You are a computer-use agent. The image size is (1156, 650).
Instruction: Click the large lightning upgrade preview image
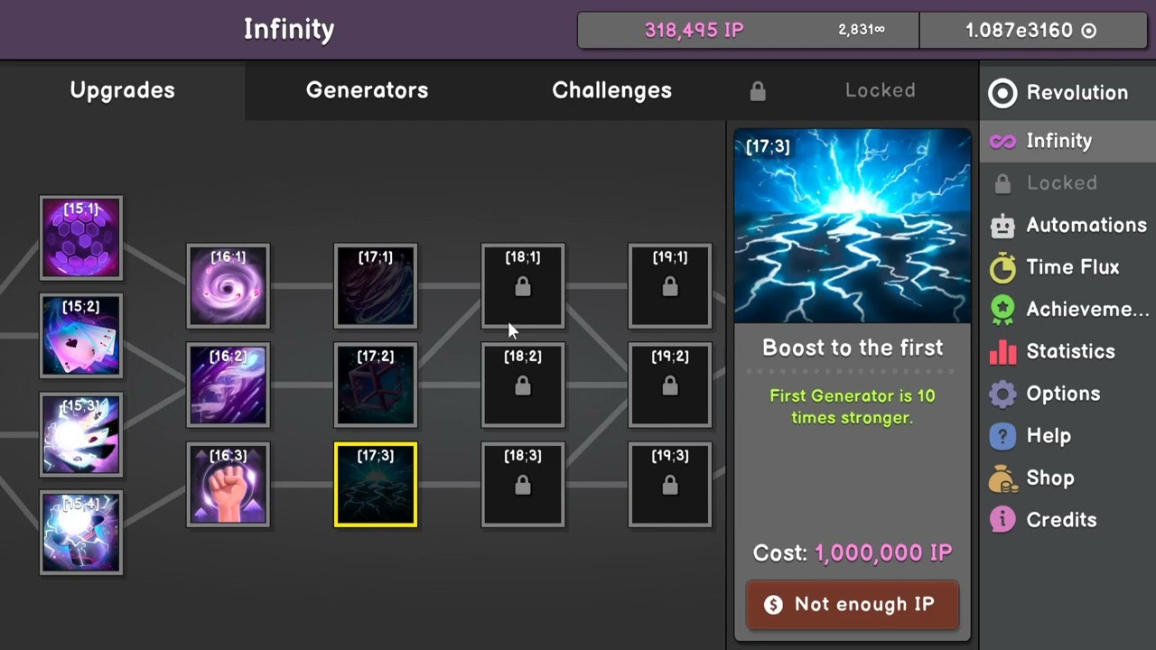(853, 226)
